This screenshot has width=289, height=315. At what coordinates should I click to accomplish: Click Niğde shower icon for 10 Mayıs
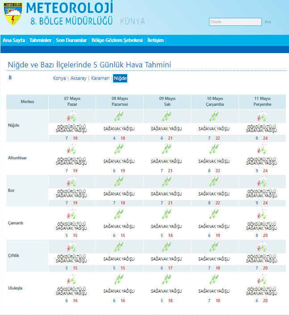214,117
